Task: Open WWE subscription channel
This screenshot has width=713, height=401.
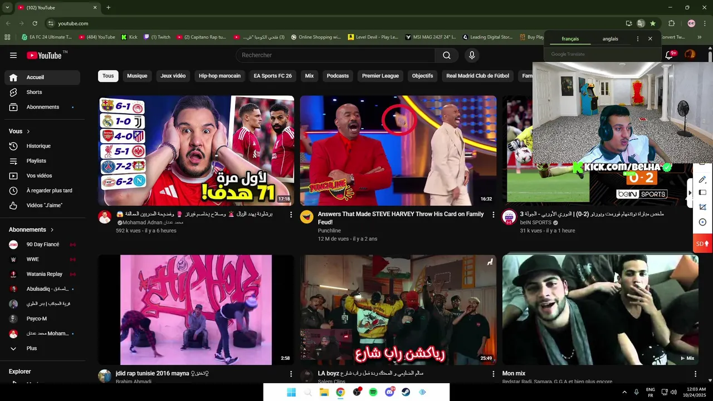Action: pyautogui.click(x=42, y=260)
